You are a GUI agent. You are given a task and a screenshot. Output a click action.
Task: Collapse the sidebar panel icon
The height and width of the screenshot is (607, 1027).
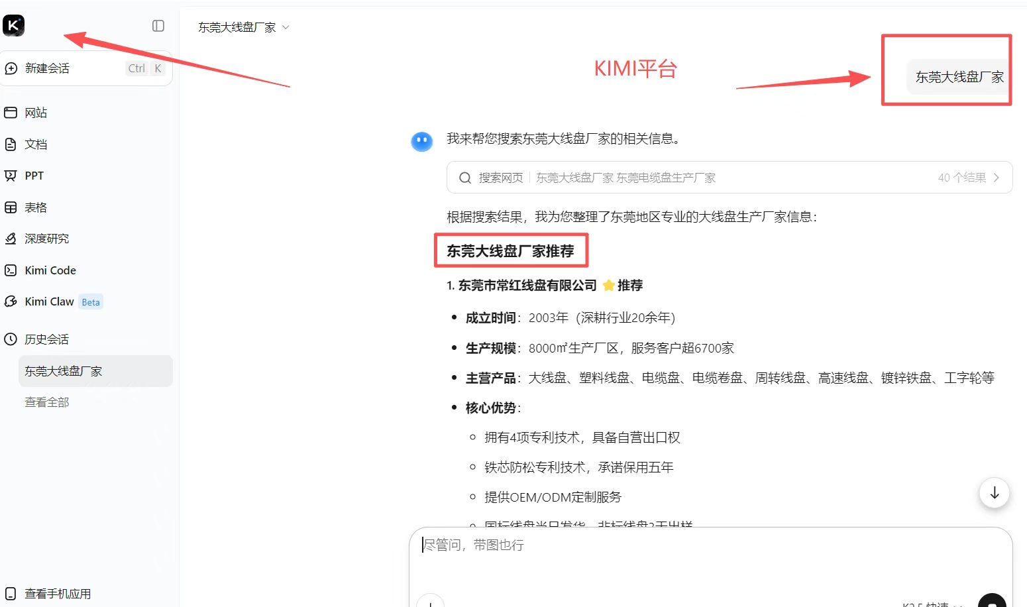[158, 26]
